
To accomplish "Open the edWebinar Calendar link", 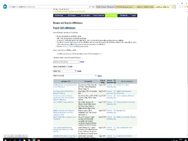I will [x=68, y=46].
